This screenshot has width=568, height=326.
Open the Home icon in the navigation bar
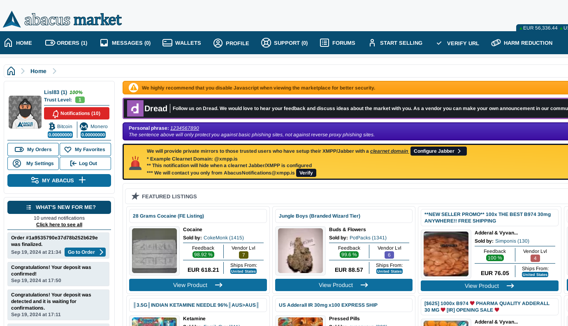click(7, 42)
